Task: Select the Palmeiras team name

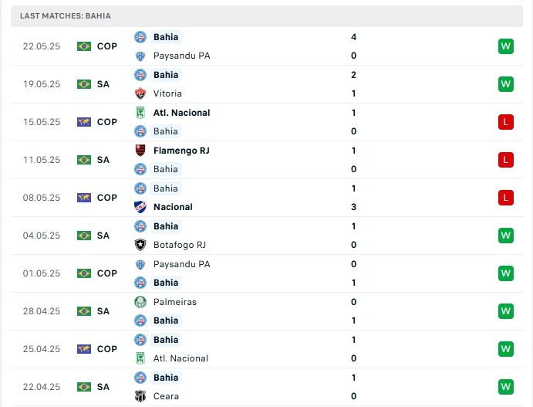Action: 174,302
